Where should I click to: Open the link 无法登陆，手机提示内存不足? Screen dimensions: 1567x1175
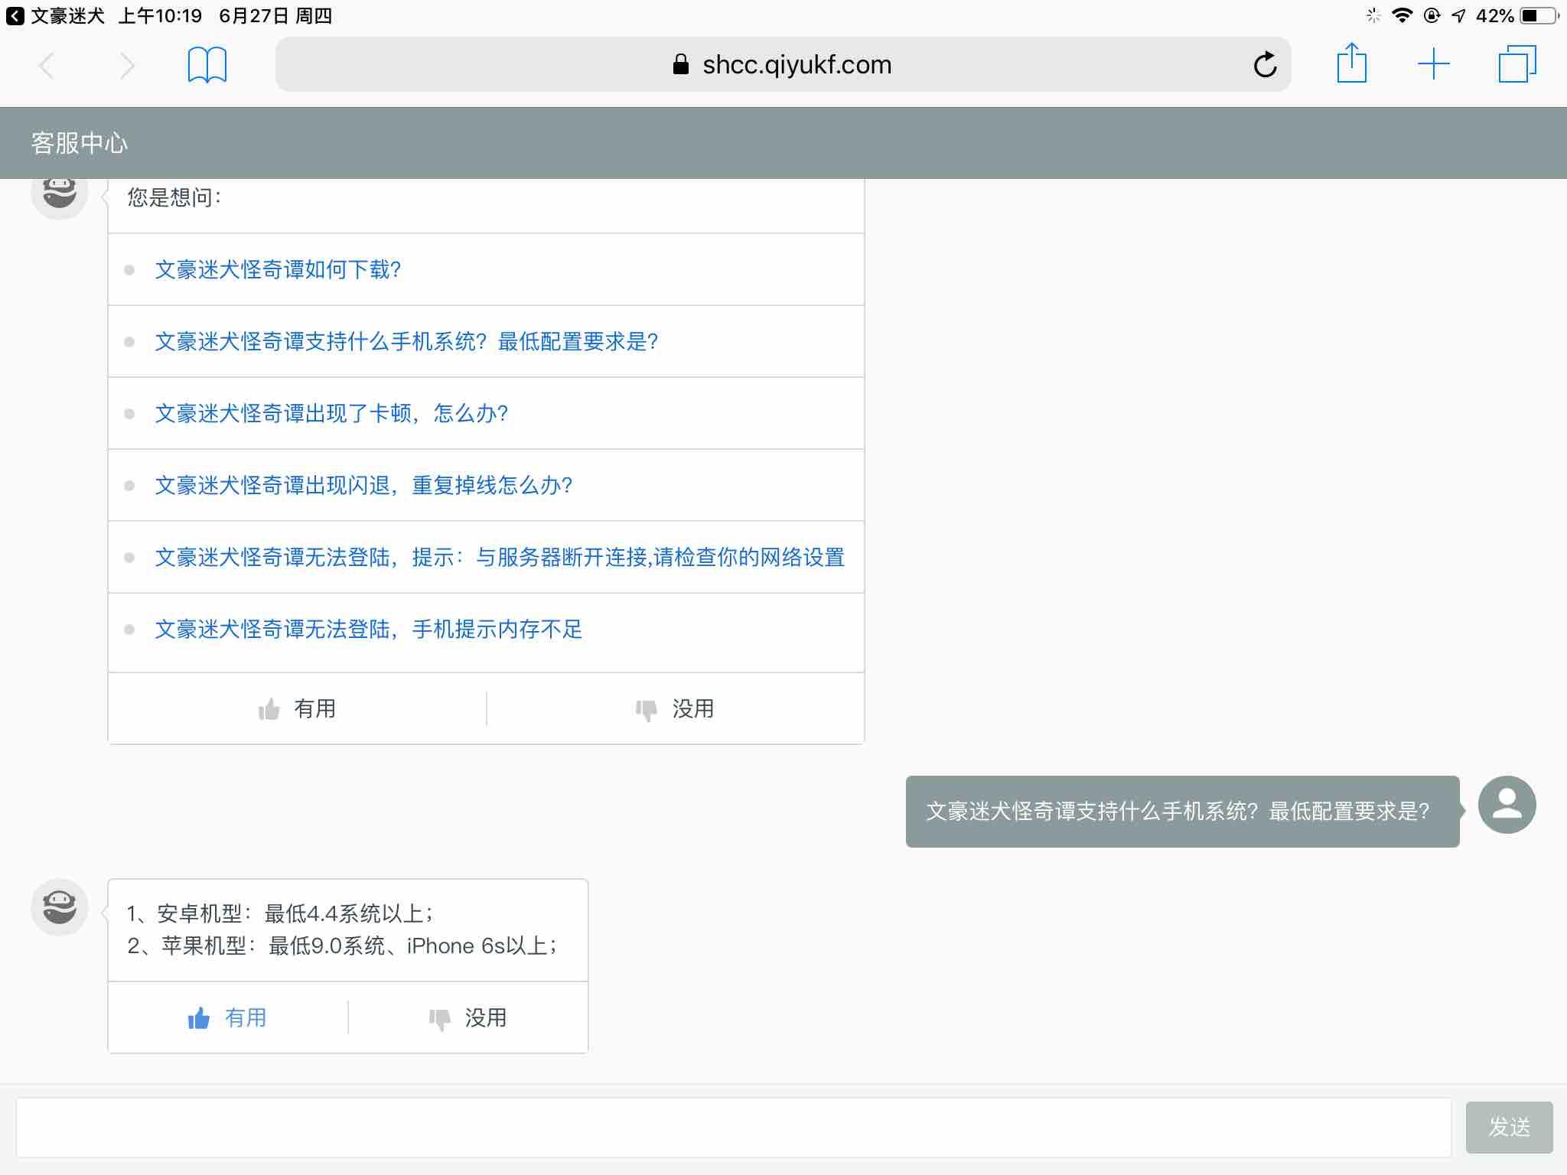pos(369,629)
